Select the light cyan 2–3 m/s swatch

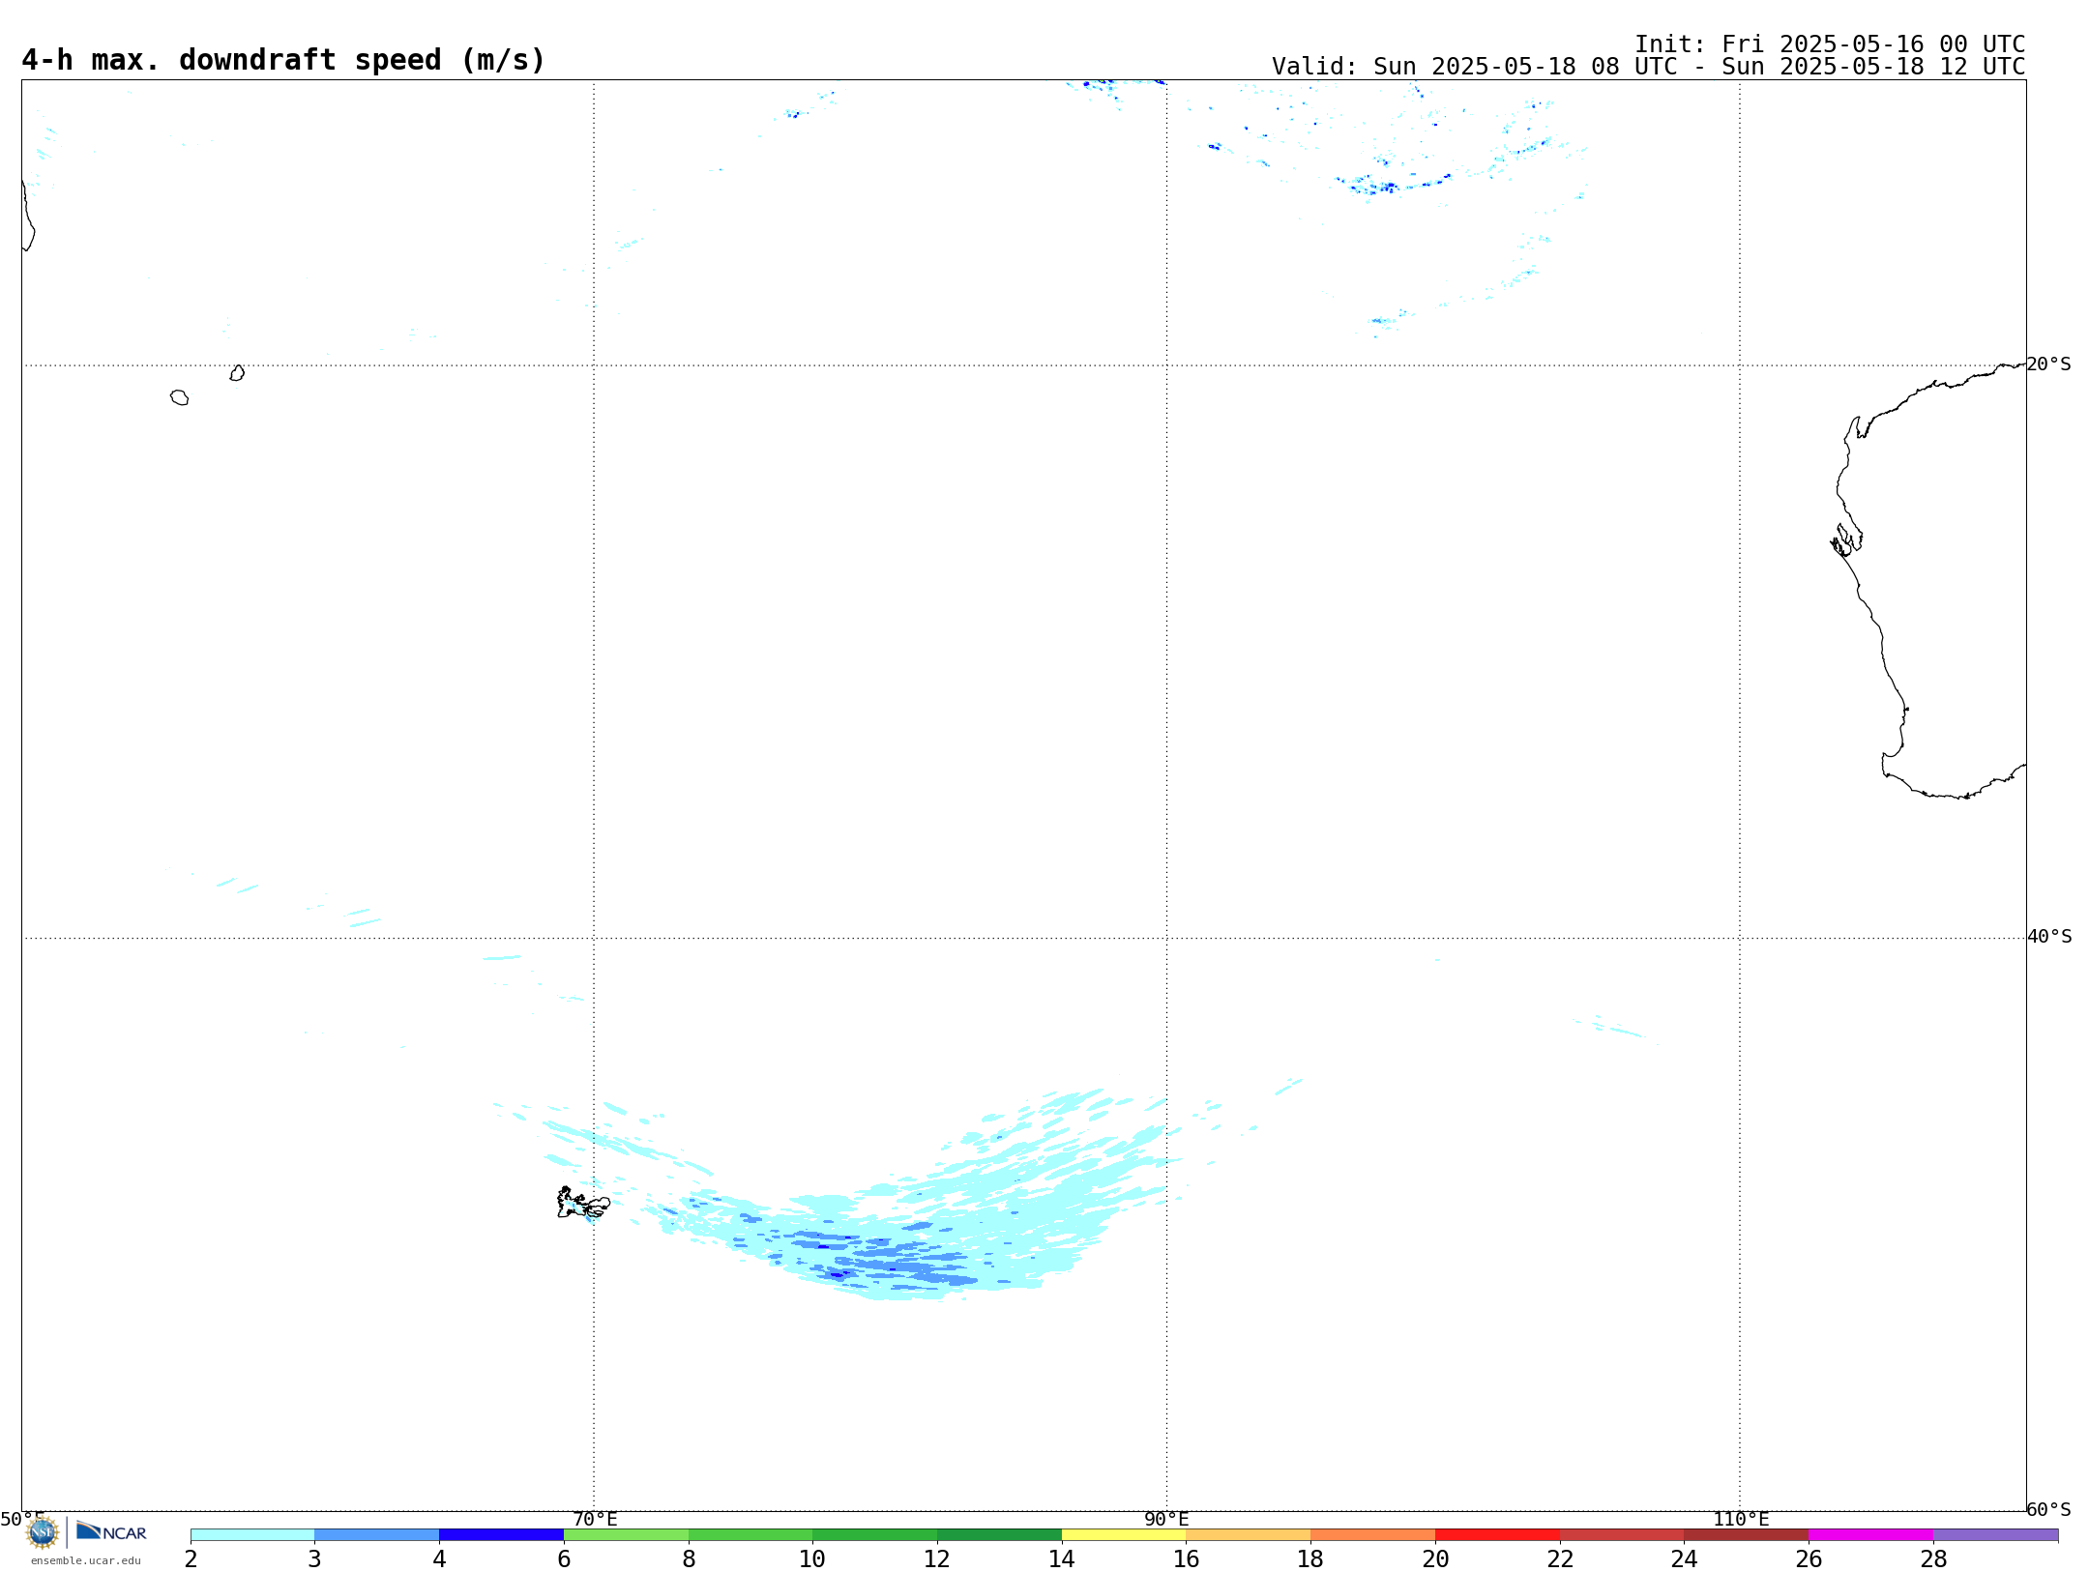[252, 1535]
